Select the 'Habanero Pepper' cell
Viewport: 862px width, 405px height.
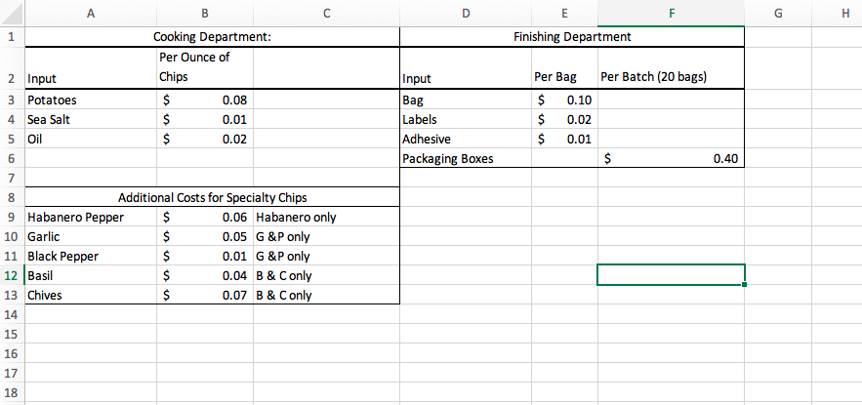pyautogui.click(x=91, y=217)
